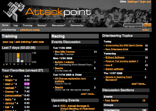Open the 'your log' link
Image resolution: width=156 pixels, height=111 pixels.
click(x=8, y=42)
